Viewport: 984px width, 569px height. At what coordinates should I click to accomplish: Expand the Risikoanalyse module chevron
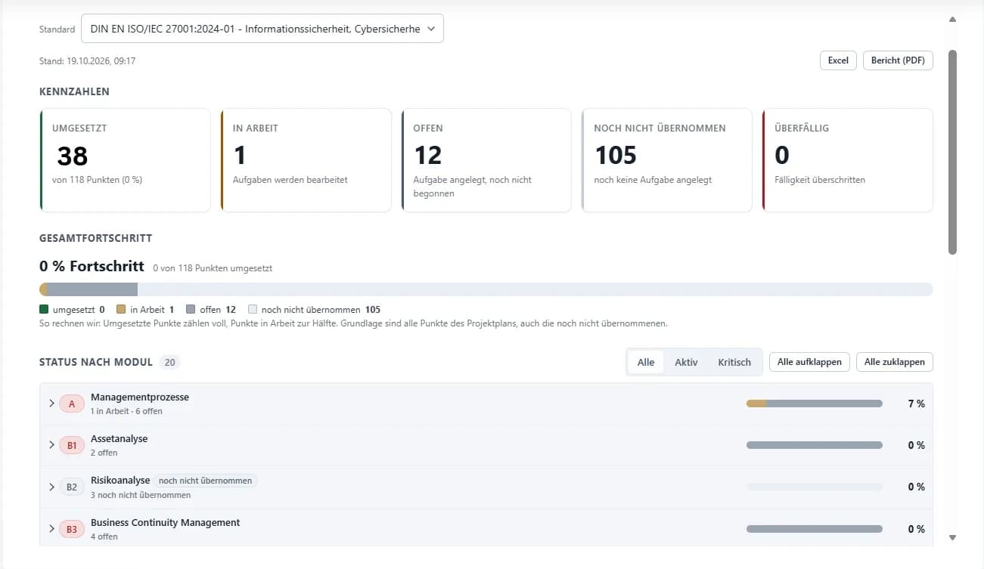(x=51, y=487)
